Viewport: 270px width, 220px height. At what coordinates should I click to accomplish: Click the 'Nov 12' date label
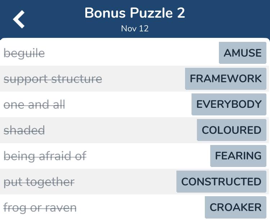(x=135, y=28)
